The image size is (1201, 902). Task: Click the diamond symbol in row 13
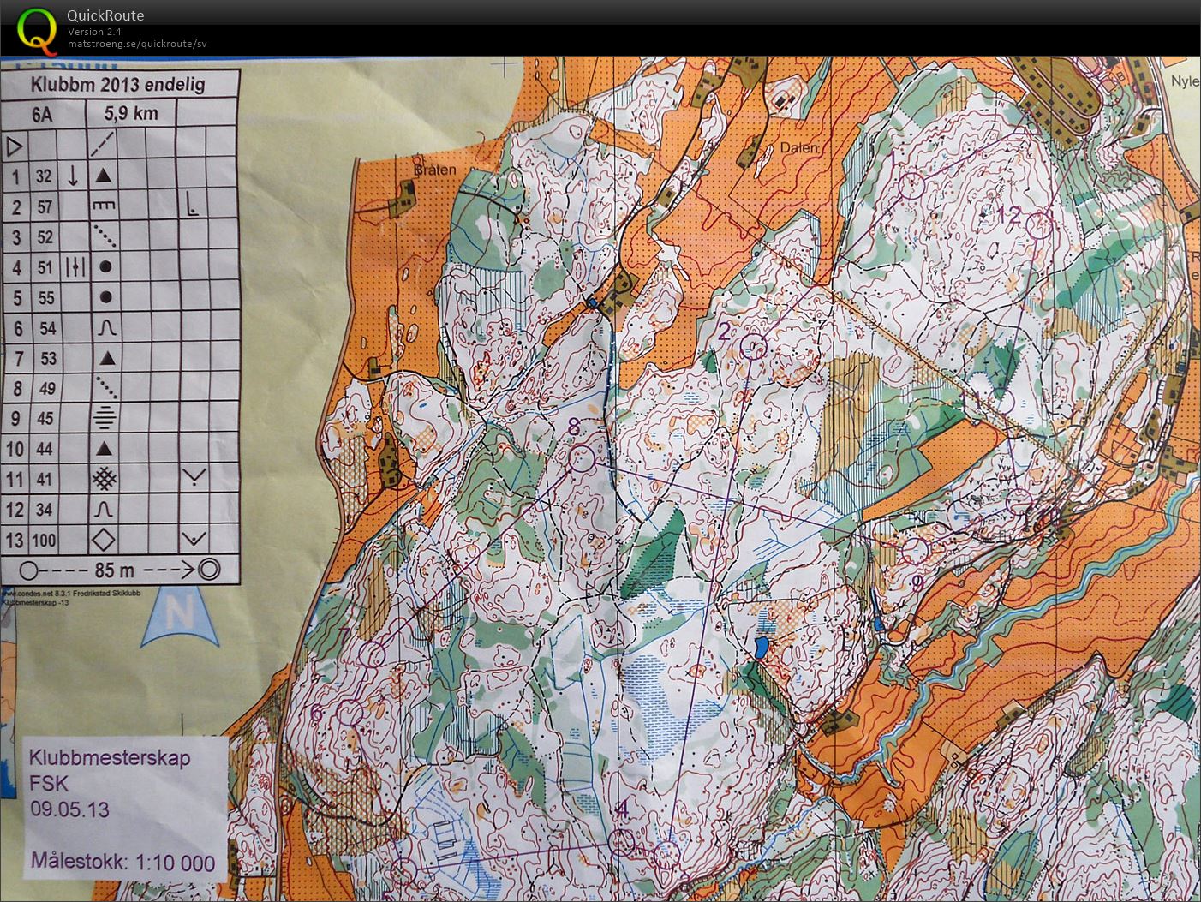click(103, 540)
